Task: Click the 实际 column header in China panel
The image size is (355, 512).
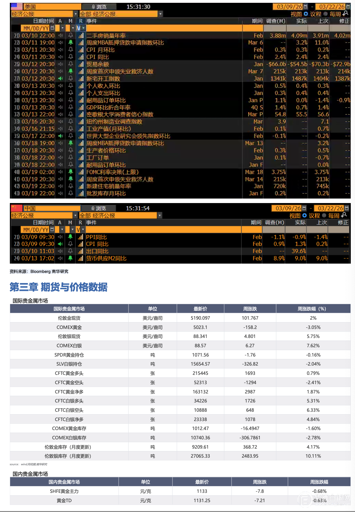Action: coord(300,222)
